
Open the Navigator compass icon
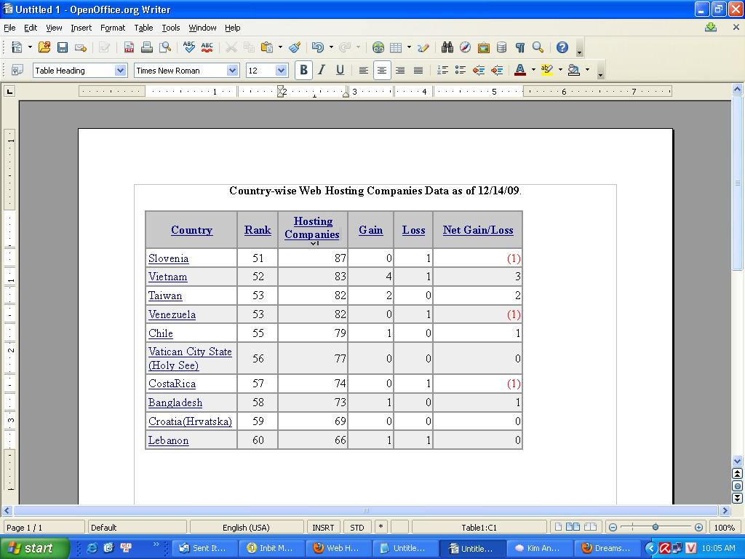click(465, 47)
